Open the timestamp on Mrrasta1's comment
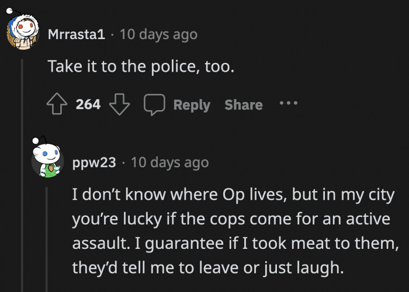Screen dimensions: 409x292 158,34
